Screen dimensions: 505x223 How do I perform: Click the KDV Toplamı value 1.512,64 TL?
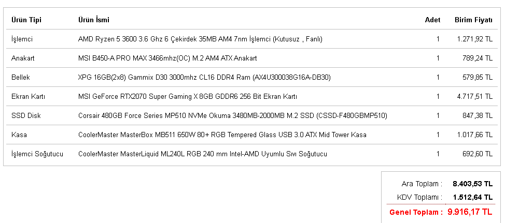pyautogui.click(x=472, y=197)
